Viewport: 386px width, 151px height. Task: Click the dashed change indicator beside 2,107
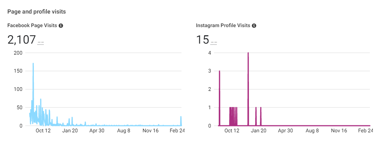tap(41, 43)
